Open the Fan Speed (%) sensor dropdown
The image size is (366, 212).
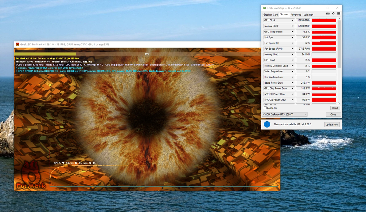pyautogui.click(x=293, y=43)
